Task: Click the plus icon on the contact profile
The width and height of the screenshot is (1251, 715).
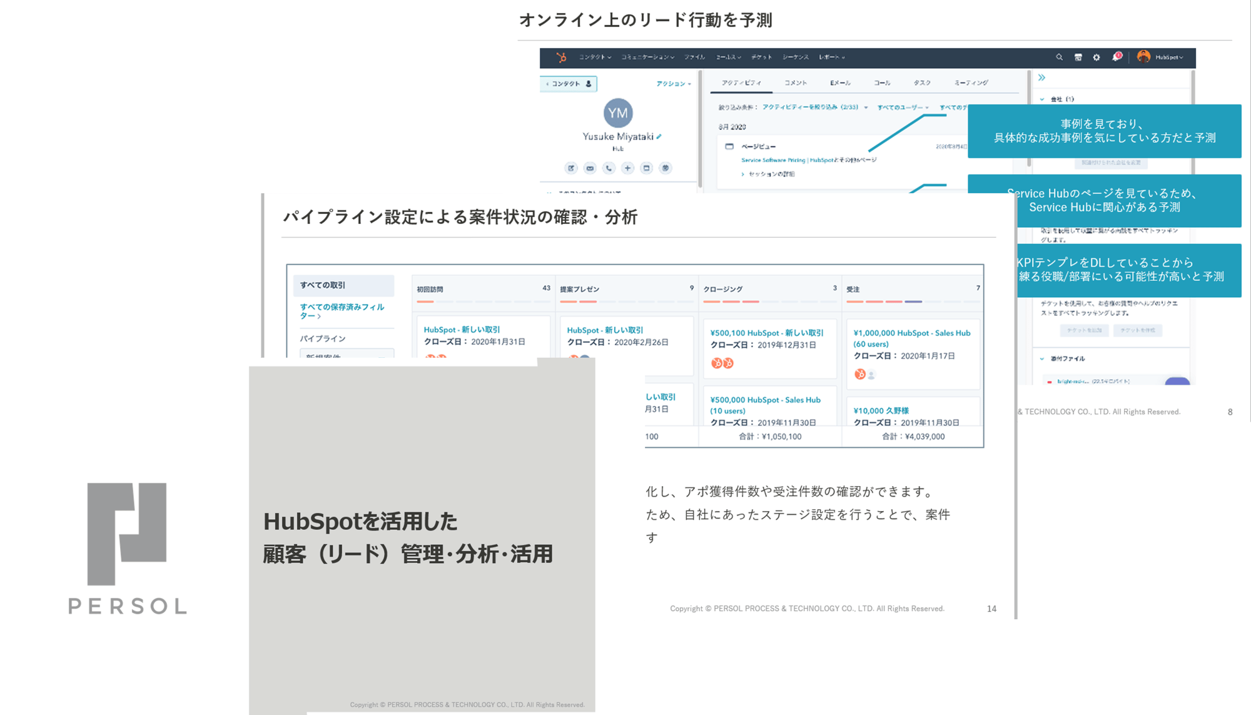Action: 627,168
